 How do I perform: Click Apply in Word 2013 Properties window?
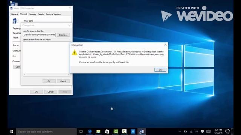65,91
